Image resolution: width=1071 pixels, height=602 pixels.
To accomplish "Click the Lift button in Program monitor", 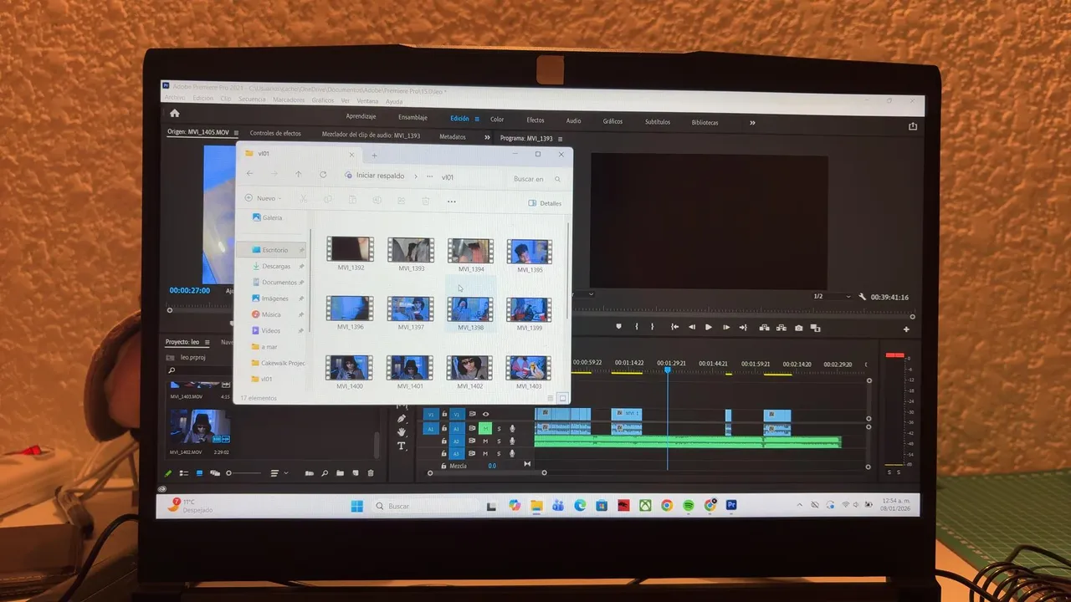I will click(x=764, y=327).
